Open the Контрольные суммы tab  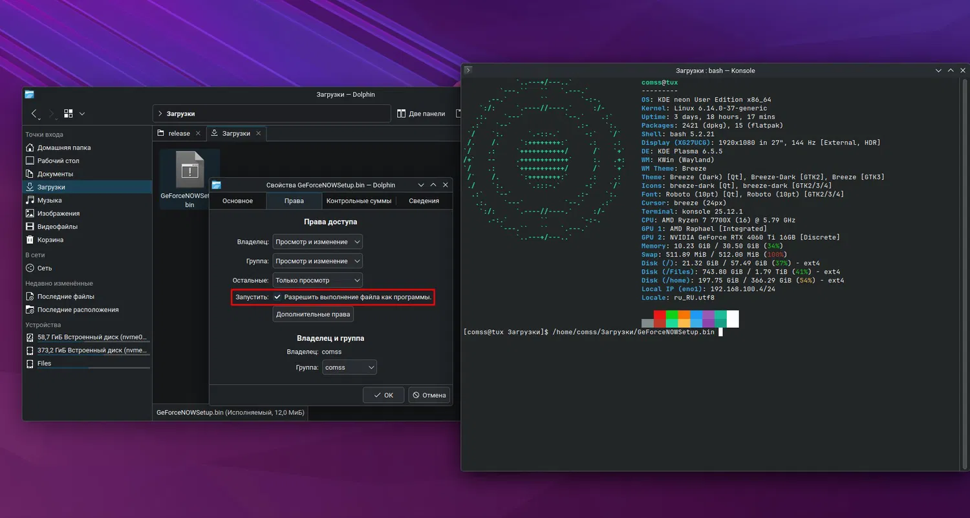[x=359, y=200]
